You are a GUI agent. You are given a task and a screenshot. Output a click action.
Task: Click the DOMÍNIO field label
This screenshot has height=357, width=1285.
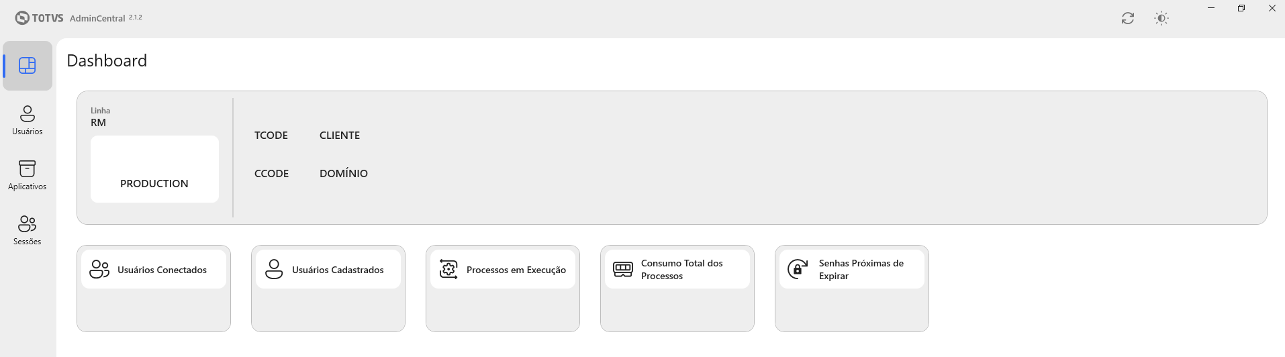click(344, 173)
